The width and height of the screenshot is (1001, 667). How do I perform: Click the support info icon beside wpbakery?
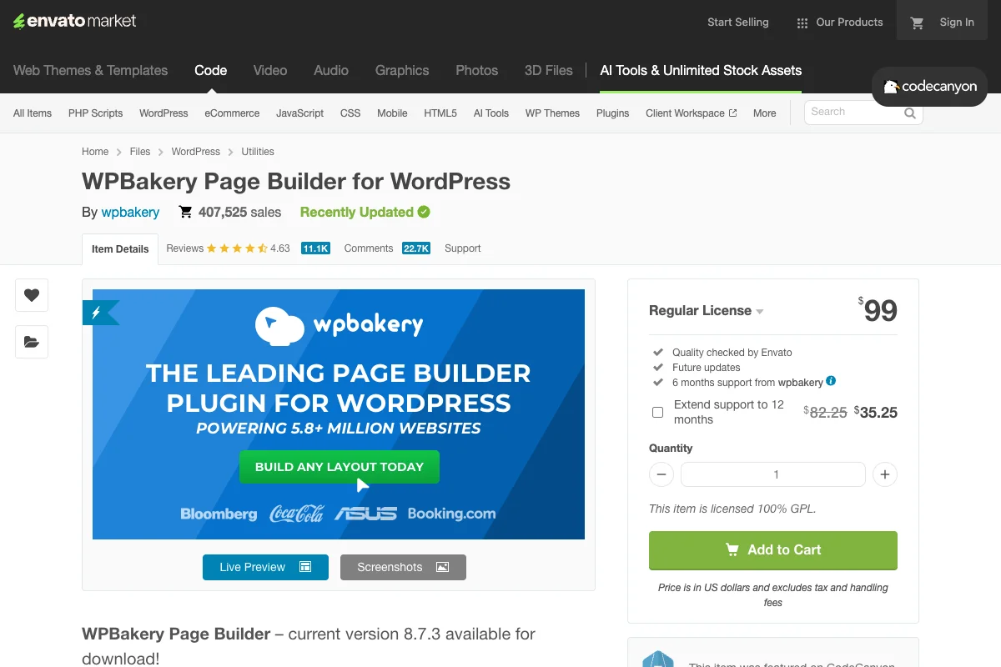coord(831,382)
